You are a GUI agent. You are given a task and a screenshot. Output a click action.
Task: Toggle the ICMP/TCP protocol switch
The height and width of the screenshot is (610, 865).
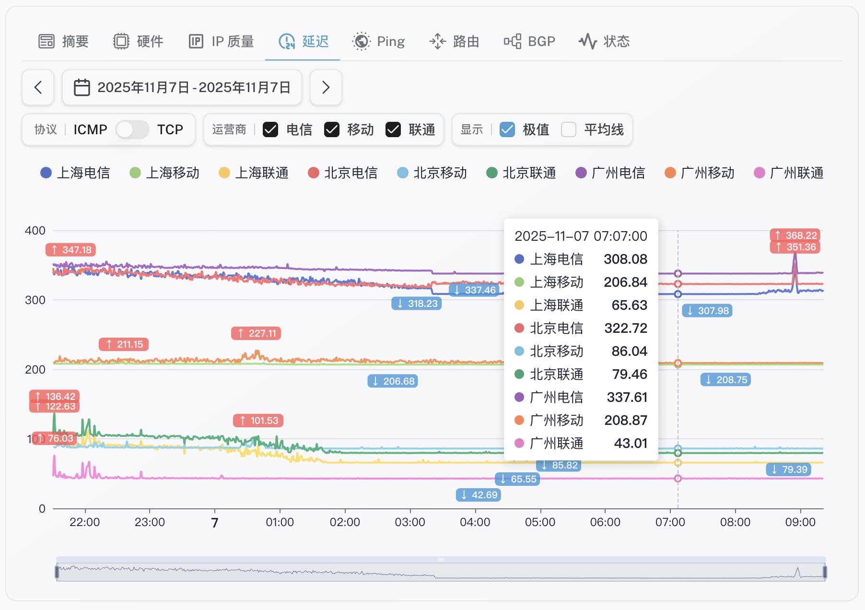tap(132, 129)
